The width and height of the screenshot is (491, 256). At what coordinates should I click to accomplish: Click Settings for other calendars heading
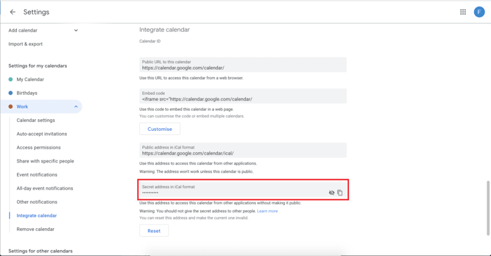[x=40, y=251]
